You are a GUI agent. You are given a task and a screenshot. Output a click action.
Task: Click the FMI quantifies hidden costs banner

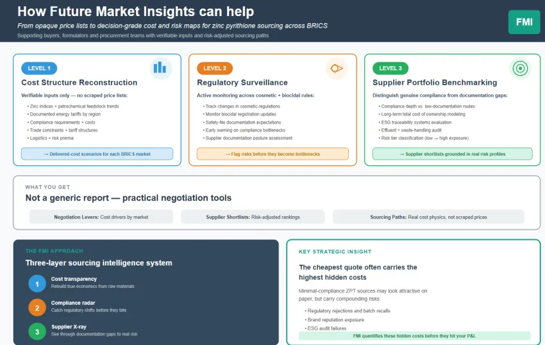click(414, 335)
